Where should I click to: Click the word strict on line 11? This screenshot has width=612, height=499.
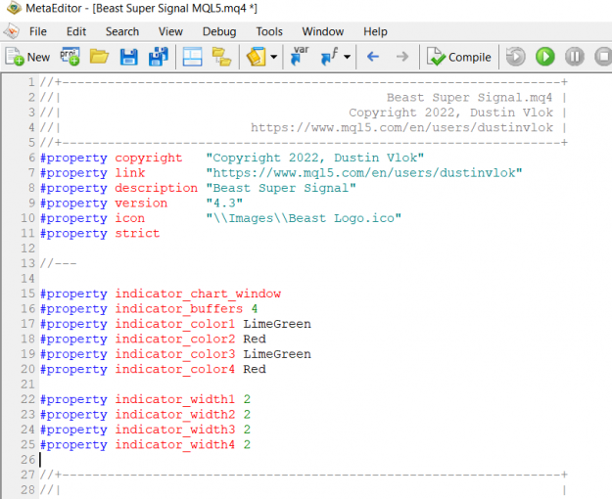(137, 233)
